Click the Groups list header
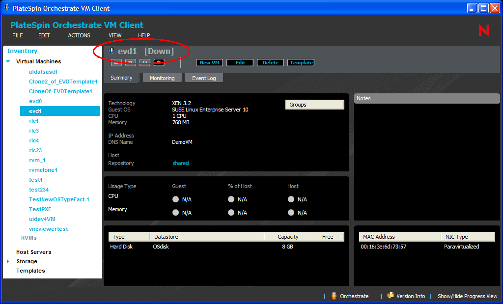 [315, 105]
